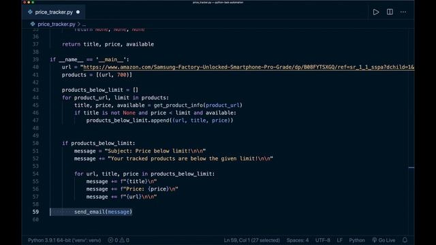Open the errors and warnings count
This screenshot has width=436, height=245.
119,240
